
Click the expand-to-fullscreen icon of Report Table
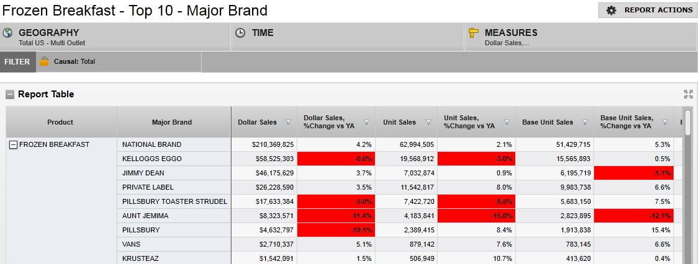688,94
